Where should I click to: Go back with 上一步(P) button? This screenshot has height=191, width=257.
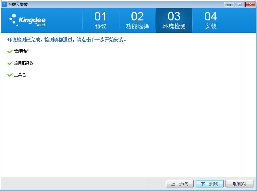point(180,184)
